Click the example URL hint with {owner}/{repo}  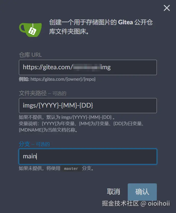pos(57,79)
